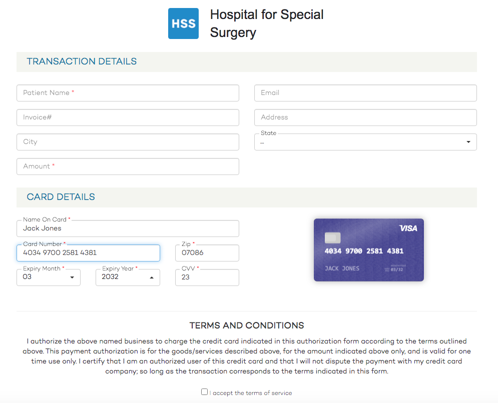This screenshot has height=403, width=498.
Task: Click the credit card preview image
Action: [x=369, y=249]
